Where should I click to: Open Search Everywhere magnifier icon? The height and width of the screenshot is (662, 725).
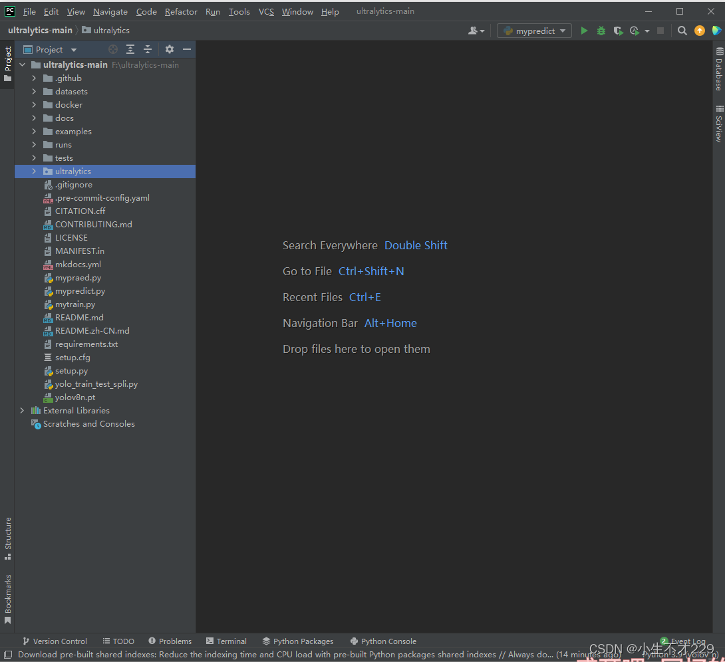[682, 31]
